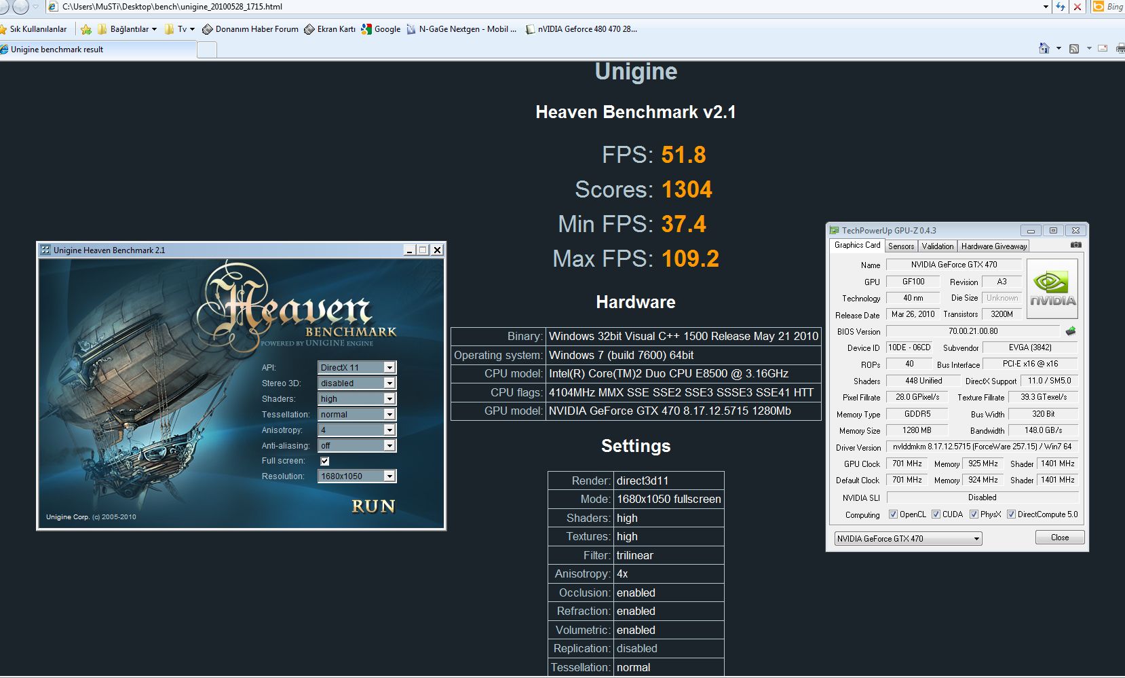Open the Resolution dropdown showing 1680x1050
Screen dimensions: 1125x678
(357, 476)
